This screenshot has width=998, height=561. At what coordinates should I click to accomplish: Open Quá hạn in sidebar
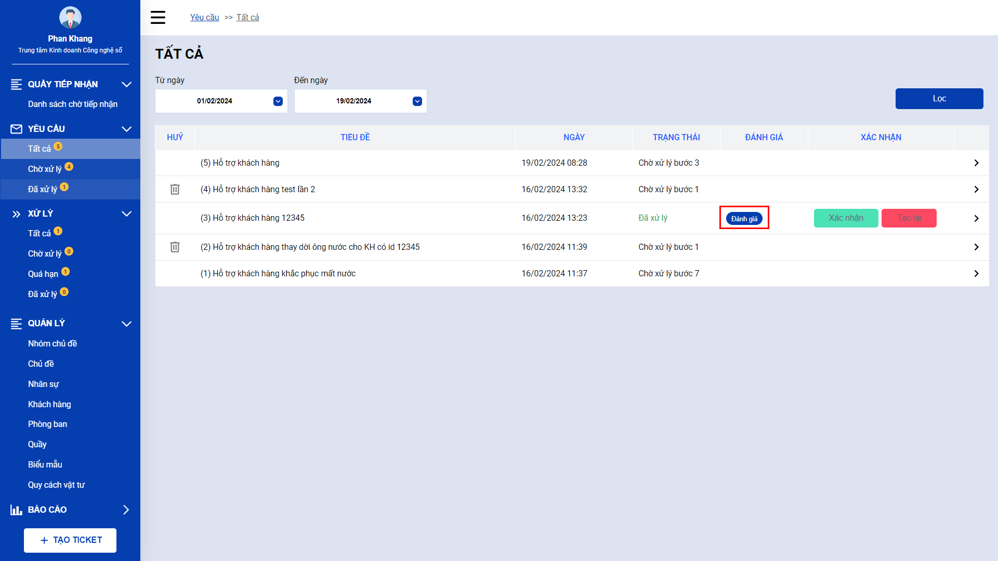[x=43, y=274]
